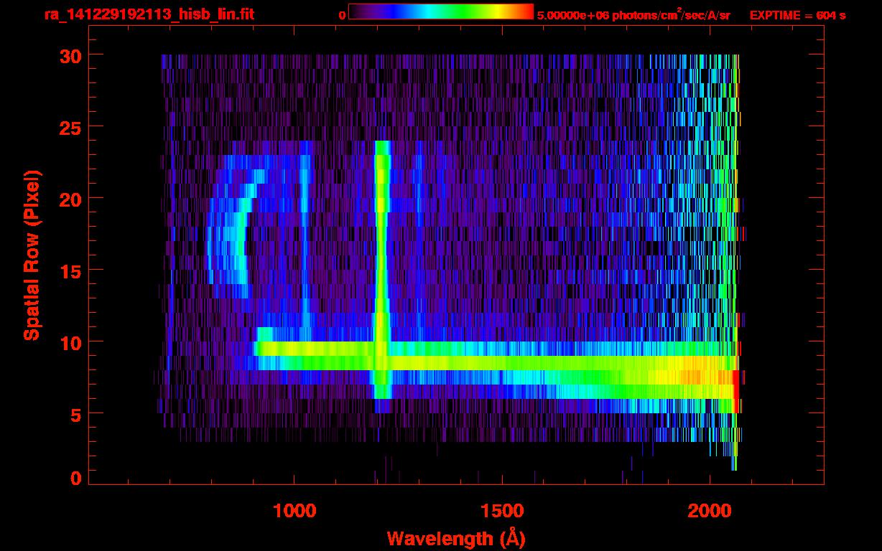Viewport: 882px width, 551px height.
Task: Click the y-axis tick label 20
Action: point(69,198)
